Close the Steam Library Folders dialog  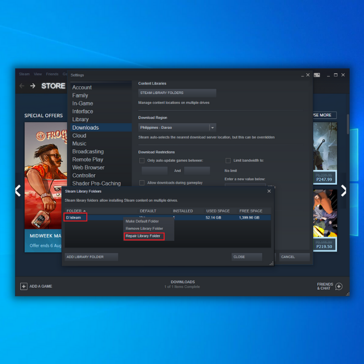pos(269,191)
